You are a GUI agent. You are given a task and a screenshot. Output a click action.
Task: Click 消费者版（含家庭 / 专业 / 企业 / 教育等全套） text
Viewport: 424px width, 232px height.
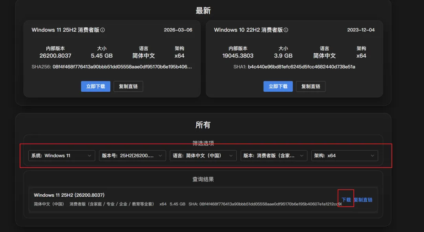[x=111, y=204]
